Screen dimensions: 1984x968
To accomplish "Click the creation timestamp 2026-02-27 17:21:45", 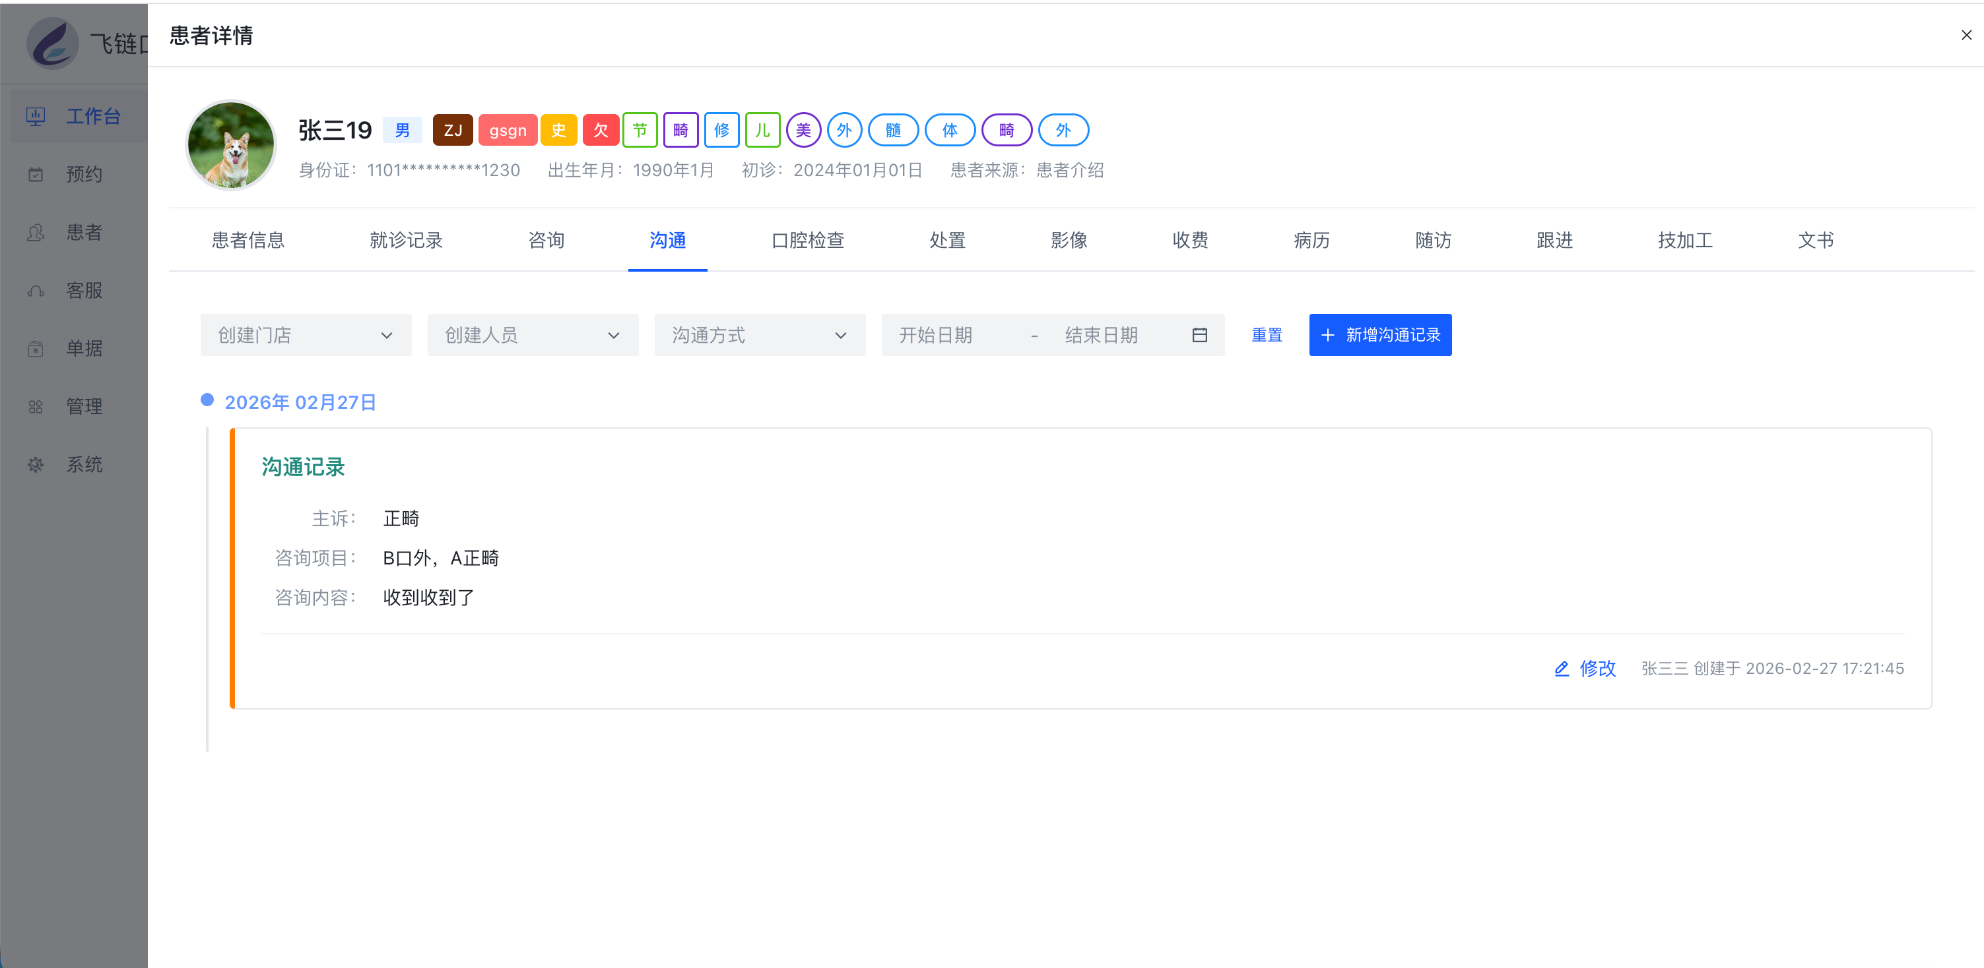I will [x=1824, y=668].
